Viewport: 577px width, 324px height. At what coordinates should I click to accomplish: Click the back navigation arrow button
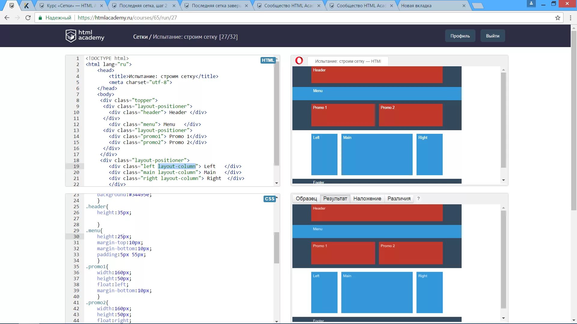(7, 17)
